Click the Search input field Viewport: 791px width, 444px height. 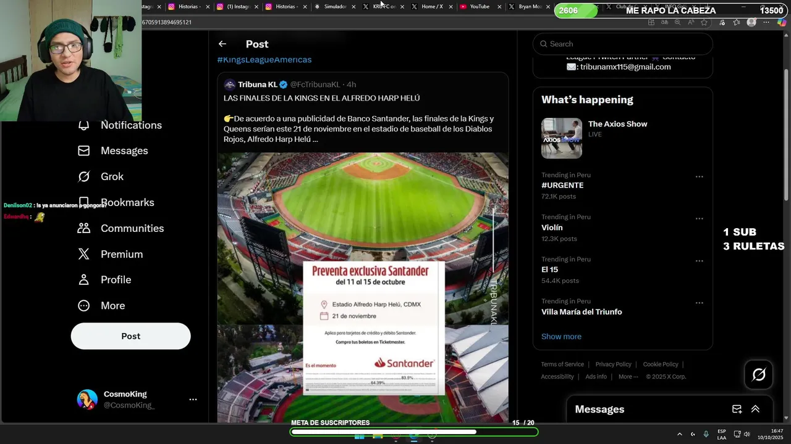[x=623, y=44]
